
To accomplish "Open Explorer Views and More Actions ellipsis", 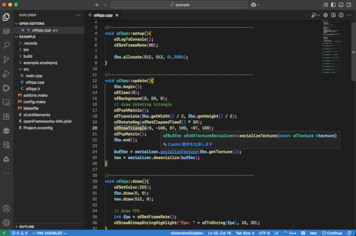I will [x=78, y=15].
